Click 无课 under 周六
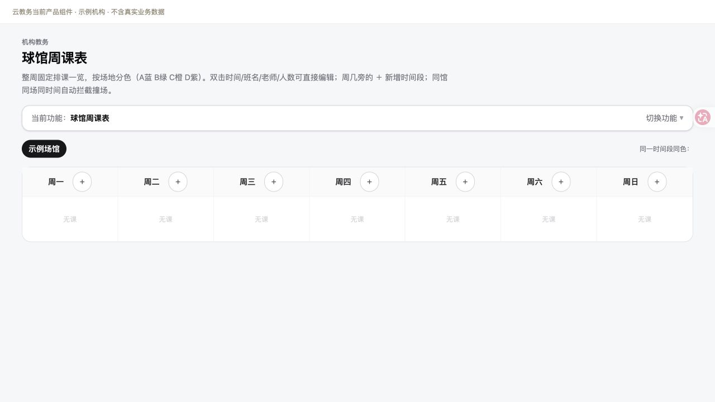The width and height of the screenshot is (715, 402). [x=549, y=219]
